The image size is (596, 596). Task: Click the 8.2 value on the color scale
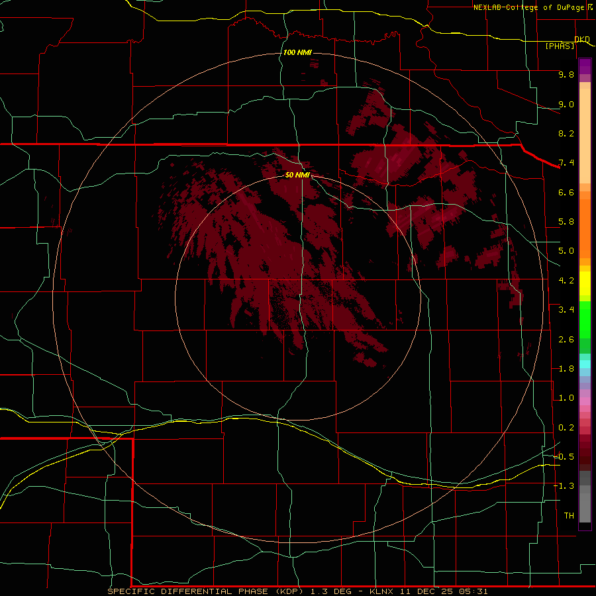coord(566,133)
